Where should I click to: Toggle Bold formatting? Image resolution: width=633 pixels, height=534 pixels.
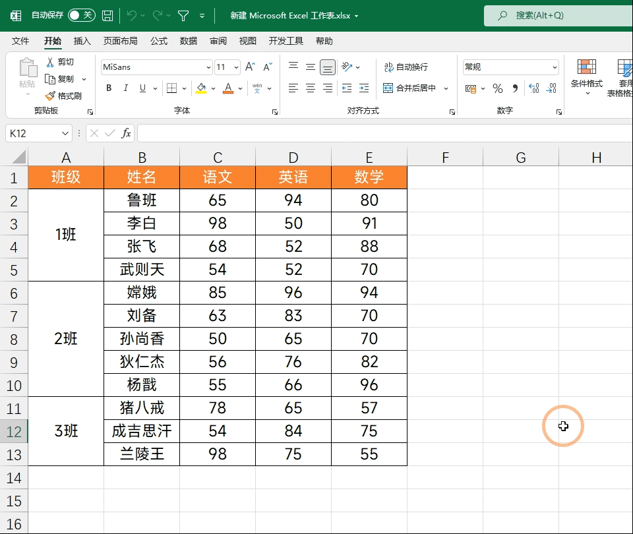(x=109, y=88)
